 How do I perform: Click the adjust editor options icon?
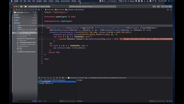168,10
